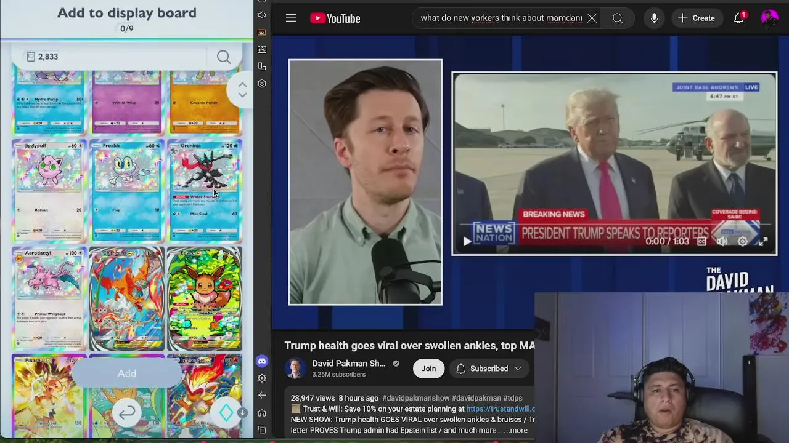This screenshot has height=443, width=789.
Task: Expand description with ...more
Action: click(515, 431)
